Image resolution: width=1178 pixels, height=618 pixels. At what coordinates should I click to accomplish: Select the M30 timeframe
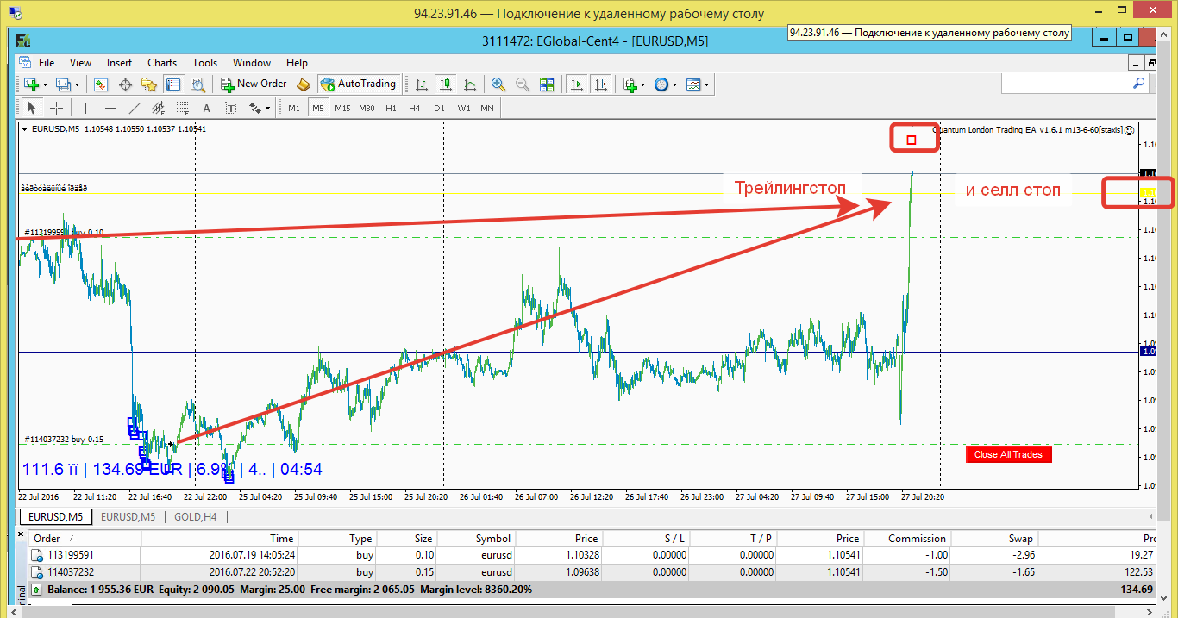click(x=367, y=108)
